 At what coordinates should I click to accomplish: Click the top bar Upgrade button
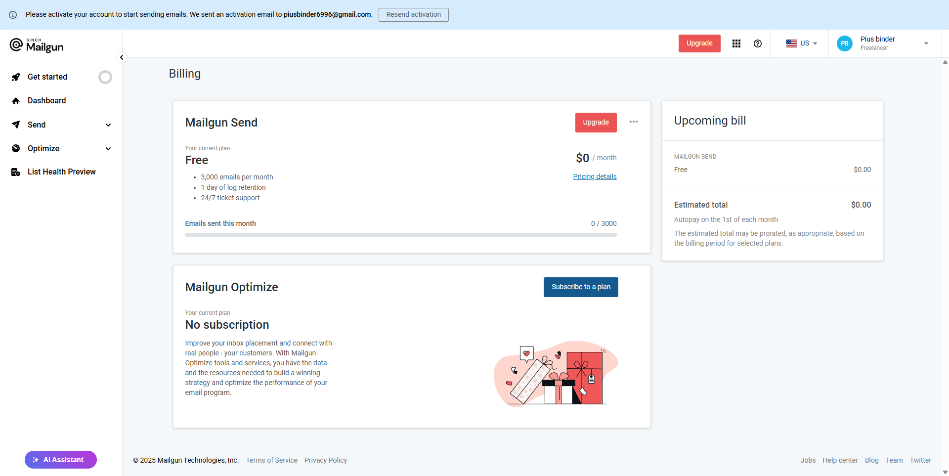point(699,43)
